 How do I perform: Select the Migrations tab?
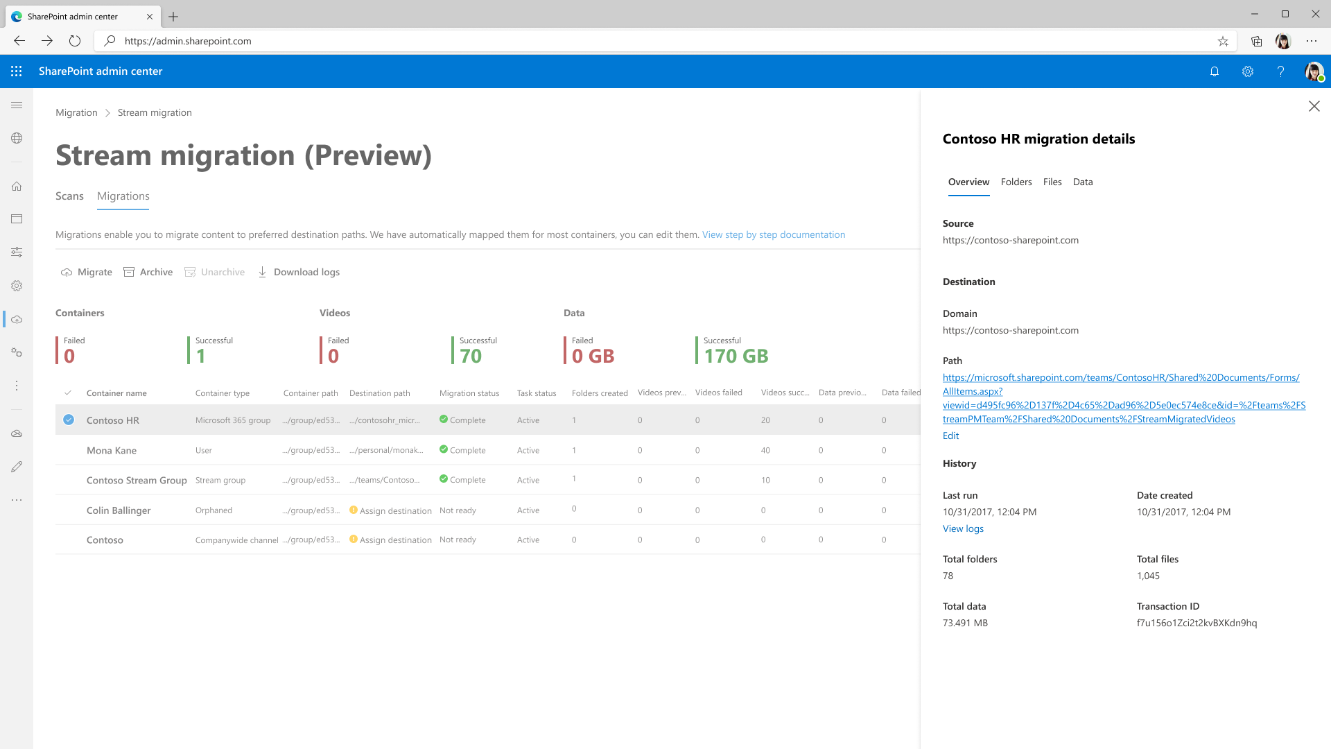click(123, 196)
